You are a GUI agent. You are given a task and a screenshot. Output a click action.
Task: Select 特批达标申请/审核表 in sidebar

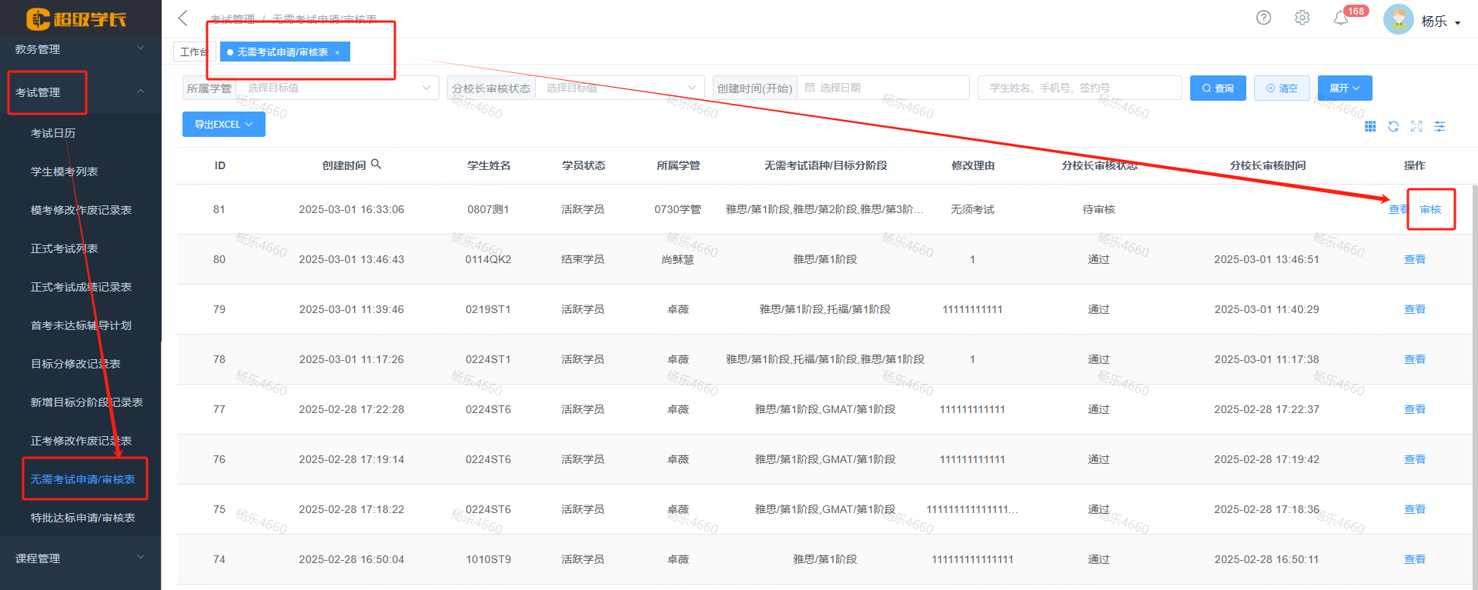coord(82,518)
